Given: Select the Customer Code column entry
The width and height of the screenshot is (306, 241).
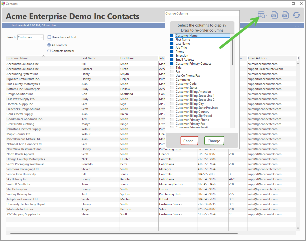Looking at the screenshot, I should pos(186,84).
